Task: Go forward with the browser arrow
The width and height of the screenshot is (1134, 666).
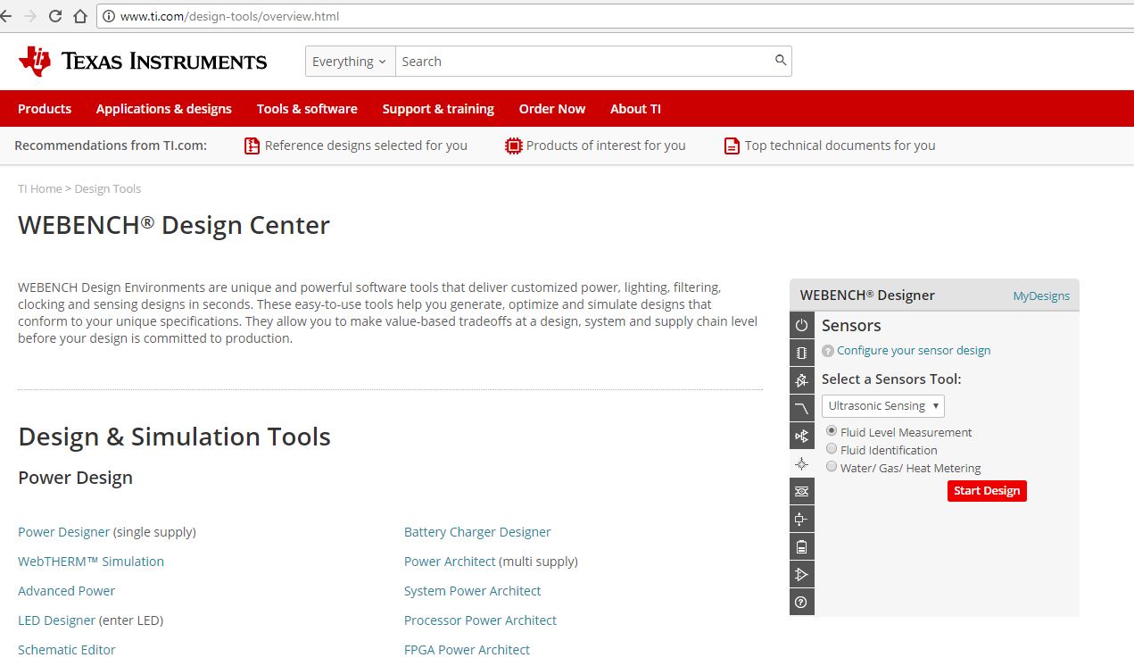Action: [x=31, y=16]
